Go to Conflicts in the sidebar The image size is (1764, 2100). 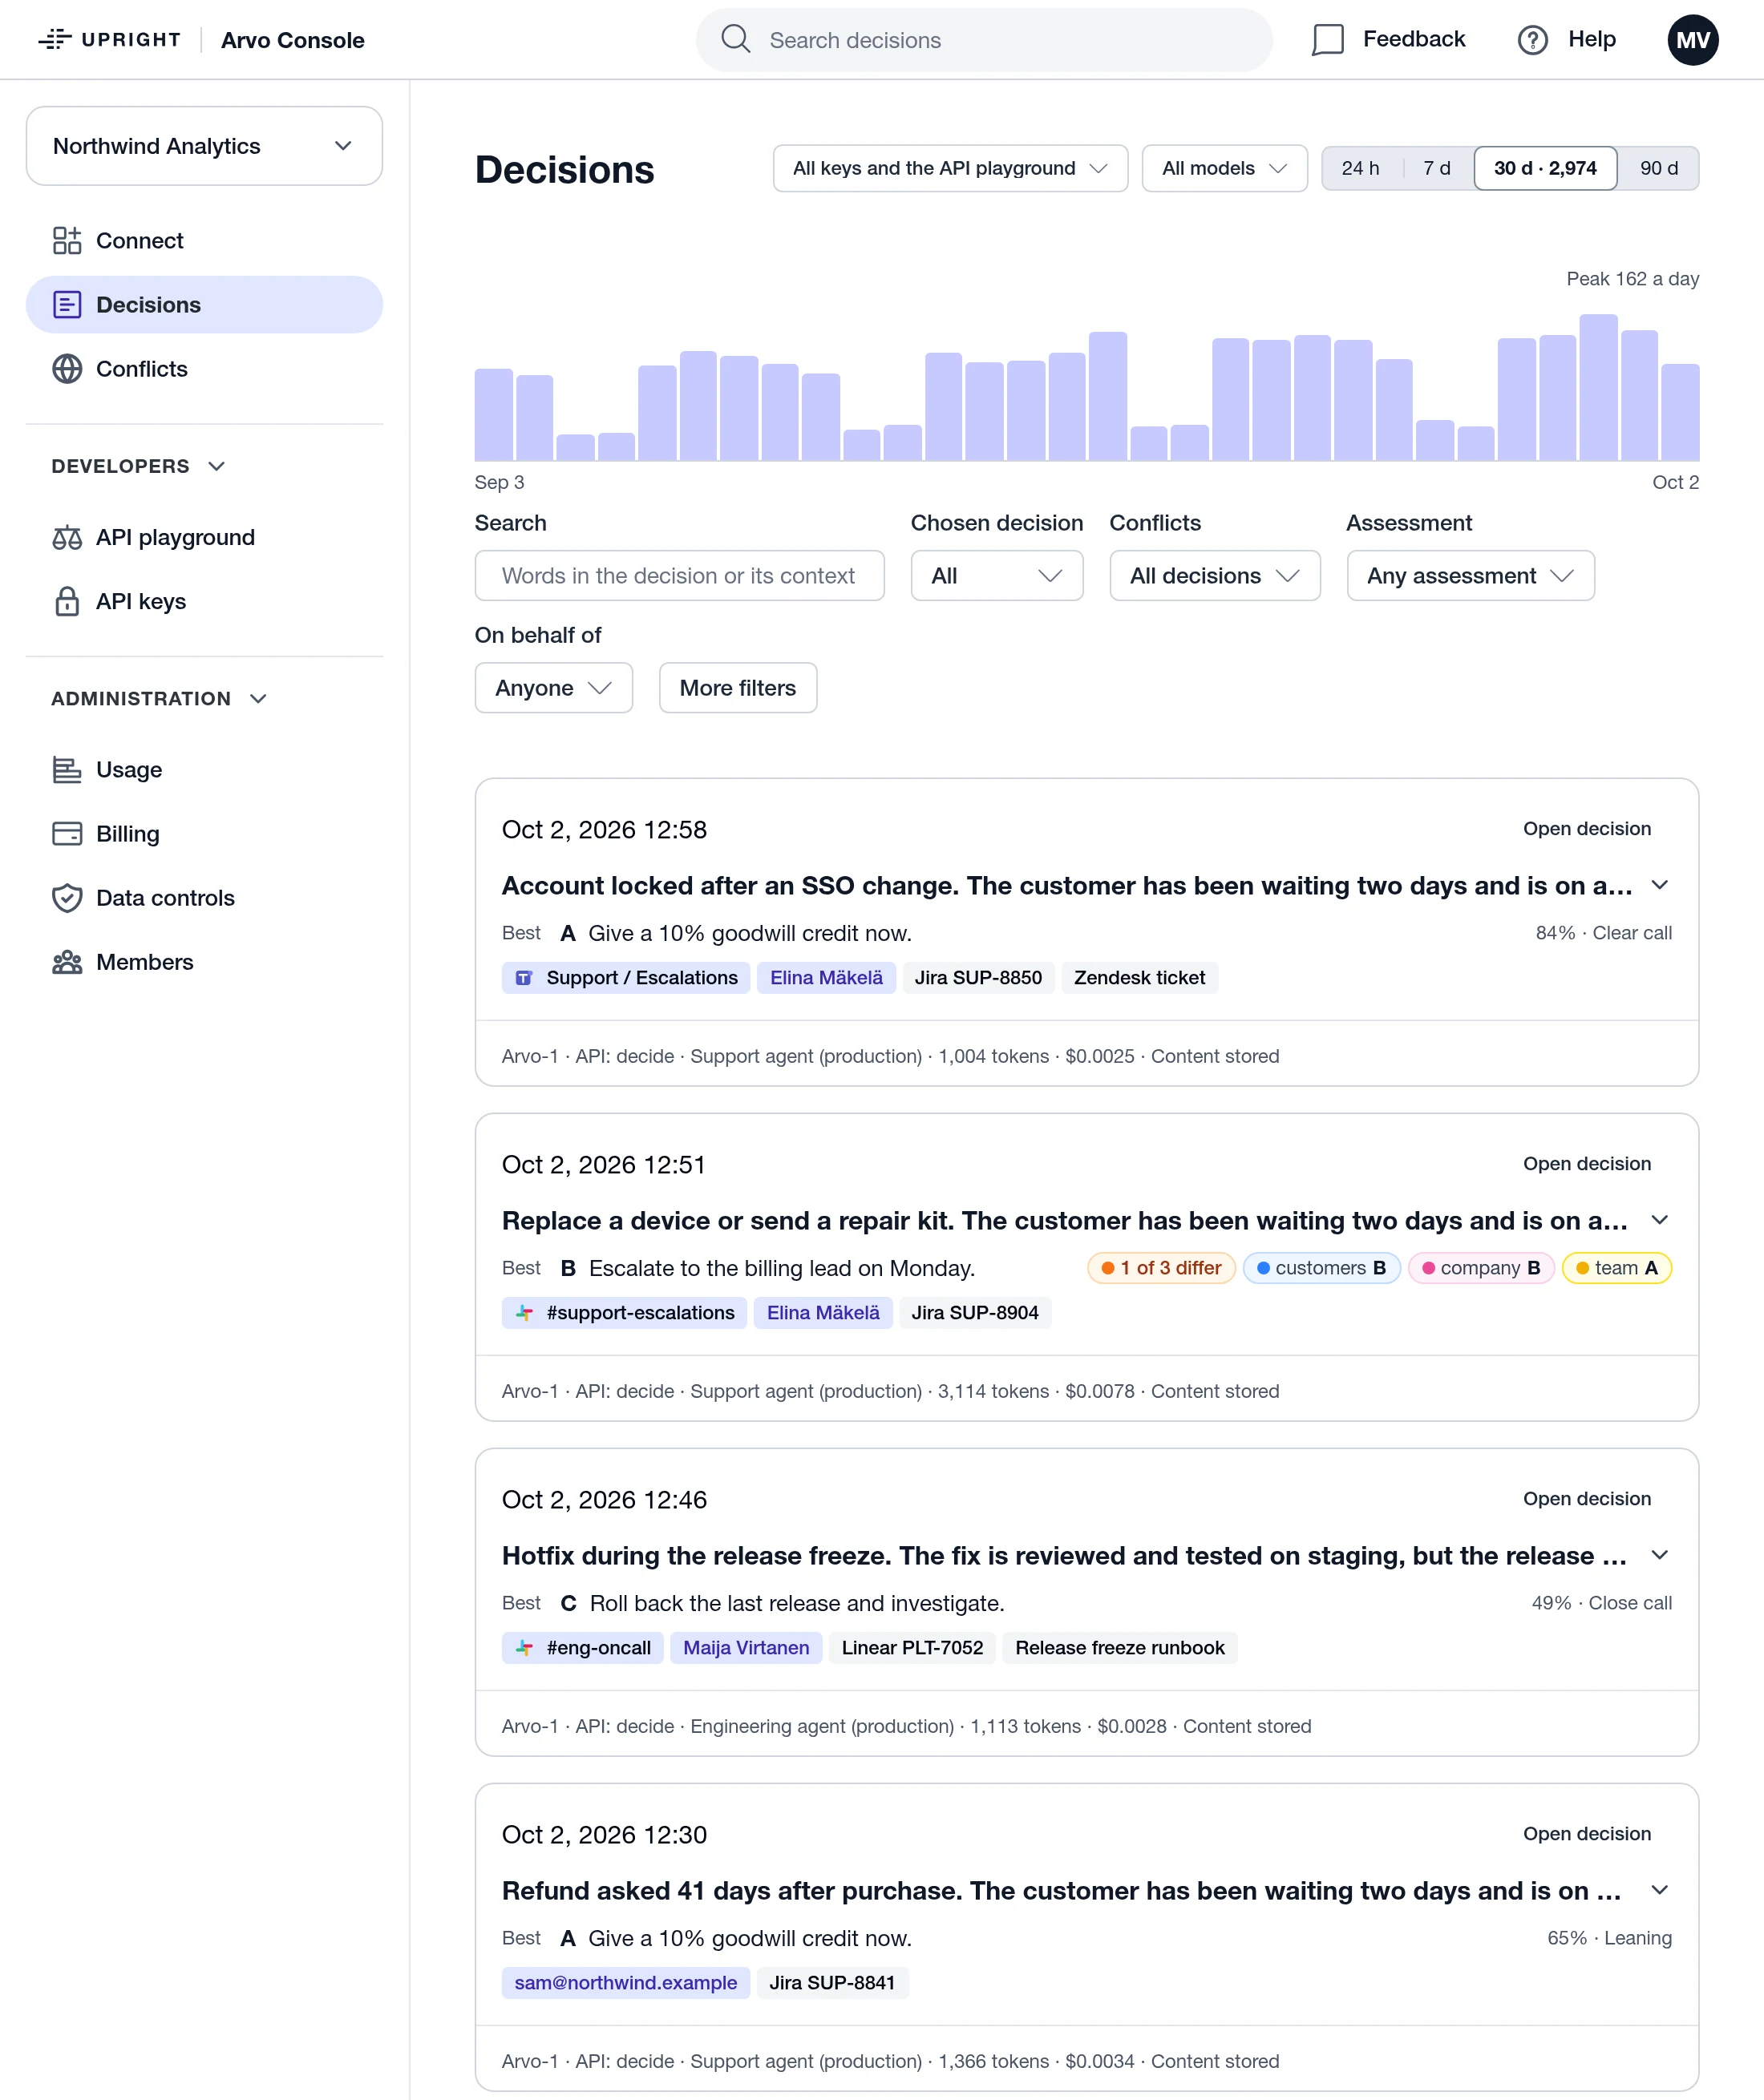204,368
